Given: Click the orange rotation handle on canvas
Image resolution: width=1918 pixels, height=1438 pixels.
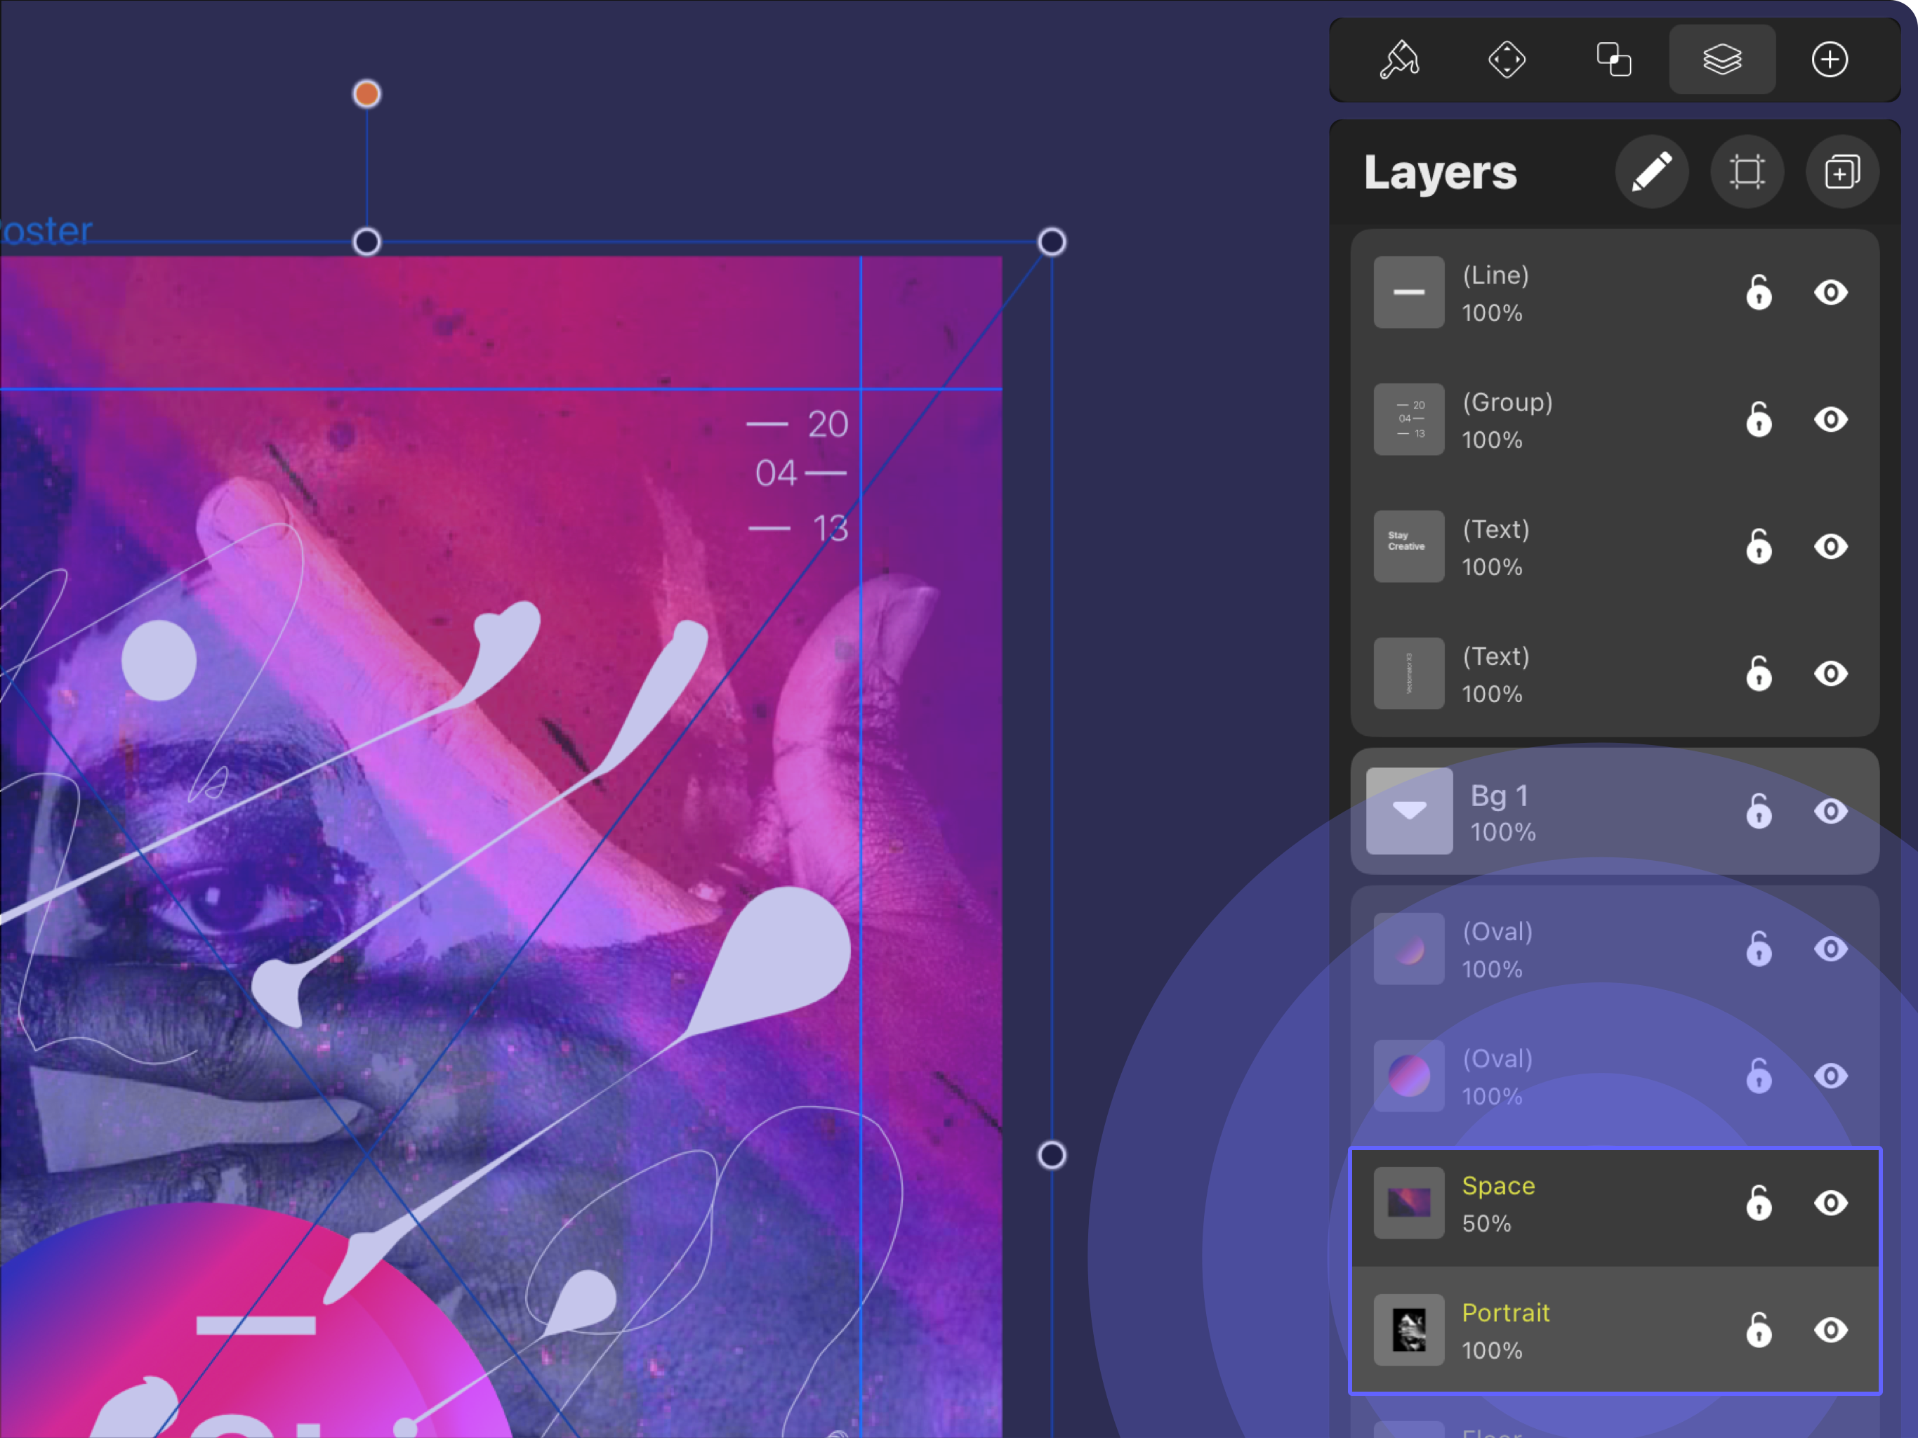Looking at the screenshot, I should coord(366,93).
